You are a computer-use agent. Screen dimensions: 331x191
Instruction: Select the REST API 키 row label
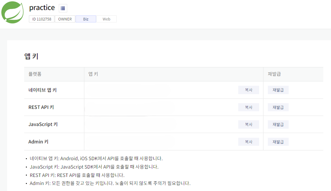(x=41, y=108)
